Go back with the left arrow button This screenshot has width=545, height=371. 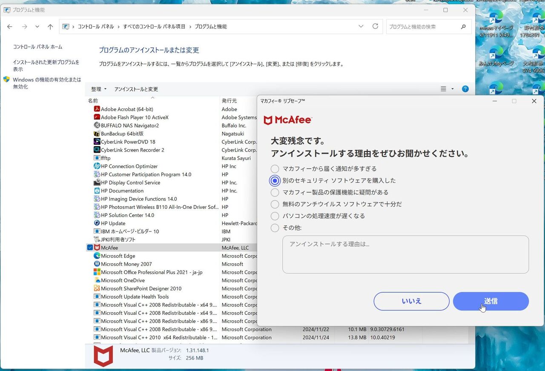click(x=10, y=26)
